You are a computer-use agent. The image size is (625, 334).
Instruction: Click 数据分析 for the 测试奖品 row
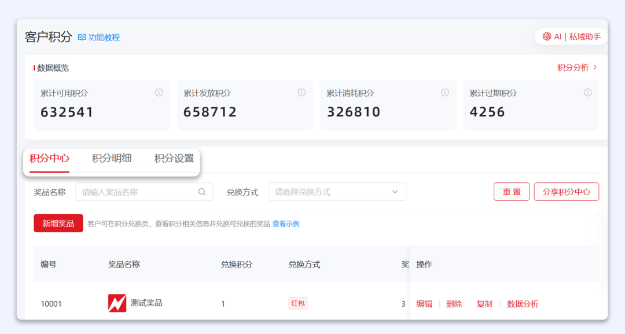pos(523,304)
